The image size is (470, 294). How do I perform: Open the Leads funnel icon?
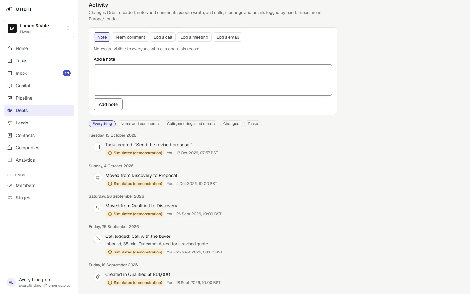pos(10,123)
